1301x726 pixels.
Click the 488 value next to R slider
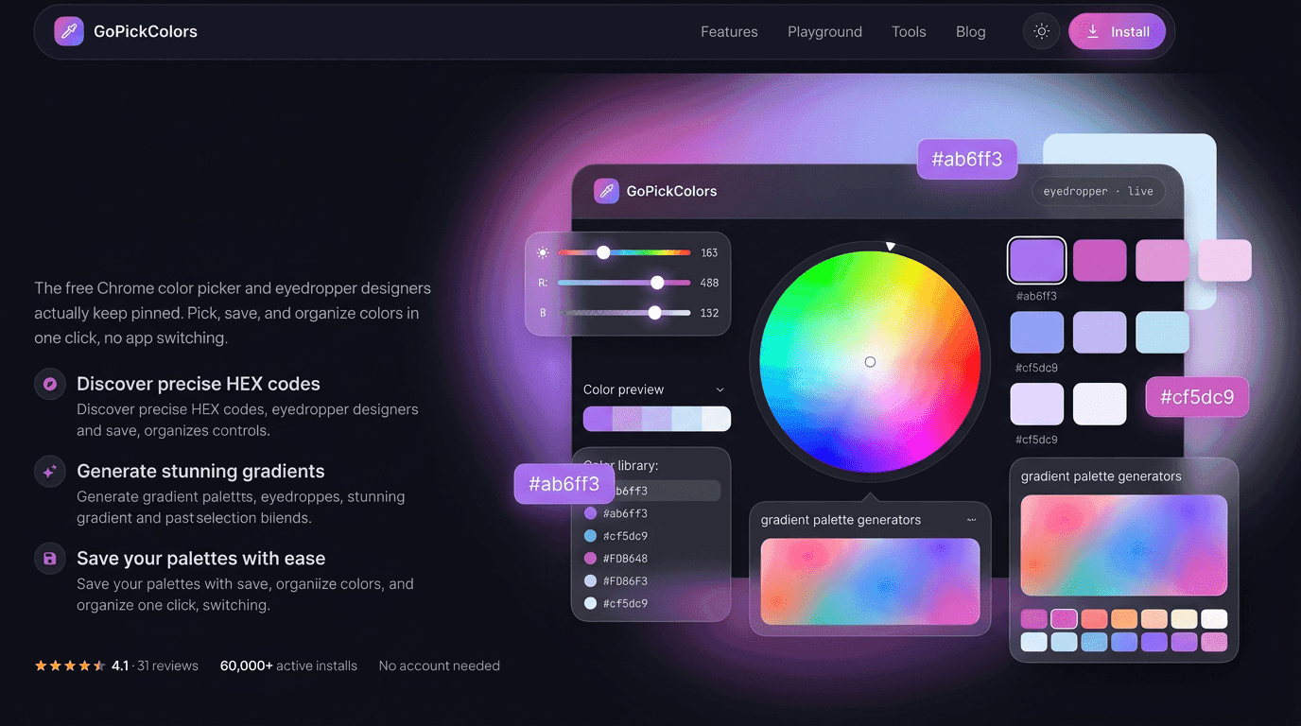[x=709, y=283]
